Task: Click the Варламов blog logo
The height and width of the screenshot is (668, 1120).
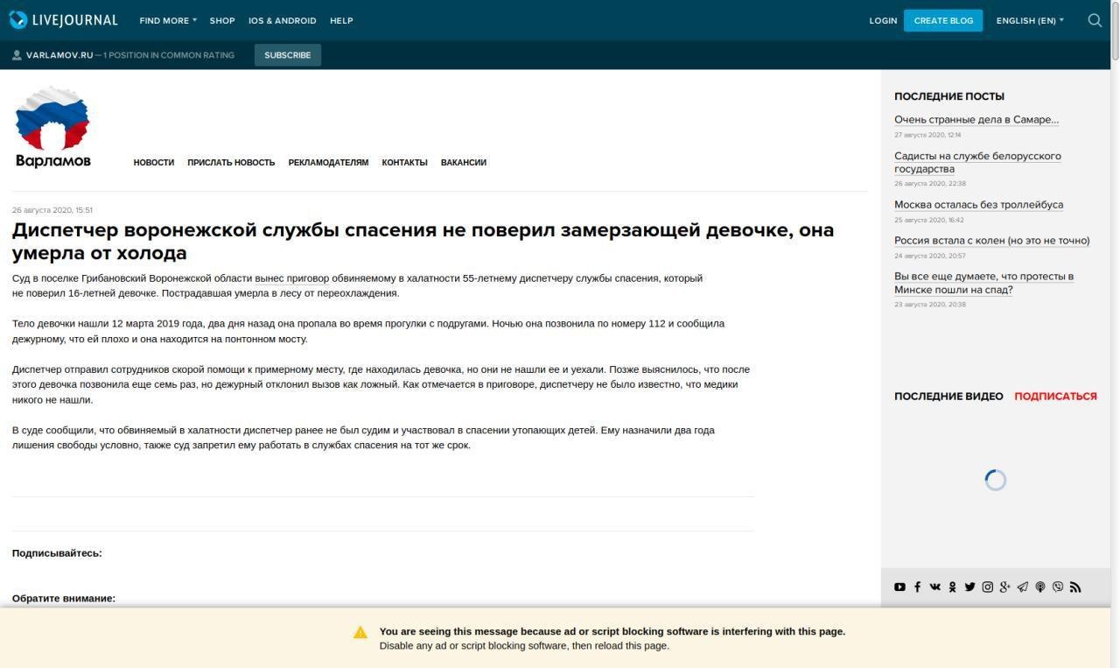Action: click(x=52, y=126)
